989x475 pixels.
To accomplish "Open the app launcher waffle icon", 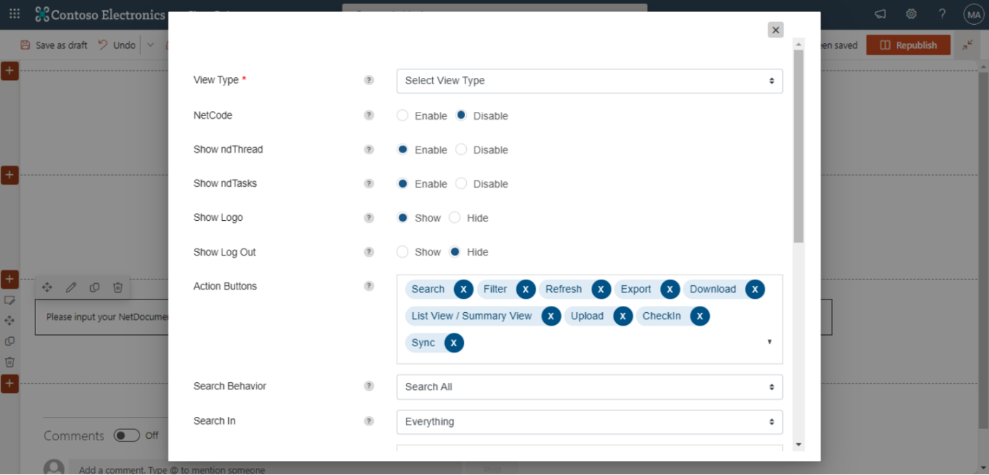I will [14, 13].
